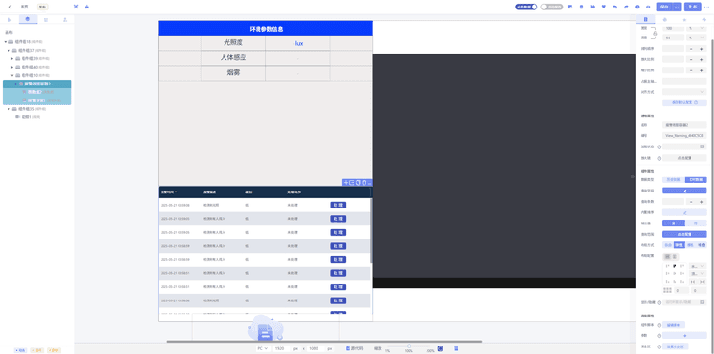Collapse the 组件组37 tree node
714x354 pixels.
pos(9,50)
